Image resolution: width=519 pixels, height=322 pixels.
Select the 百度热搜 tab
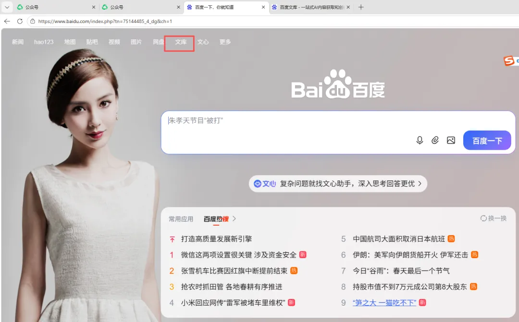point(216,219)
